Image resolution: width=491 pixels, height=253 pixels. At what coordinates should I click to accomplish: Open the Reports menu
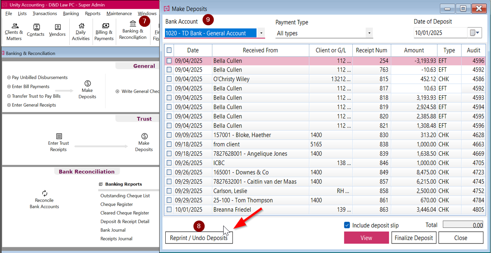click(93, 14)
